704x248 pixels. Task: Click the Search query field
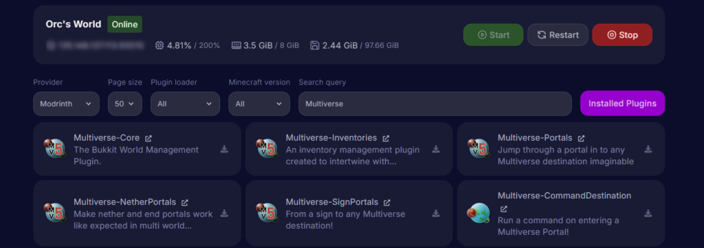click(435, 104)
